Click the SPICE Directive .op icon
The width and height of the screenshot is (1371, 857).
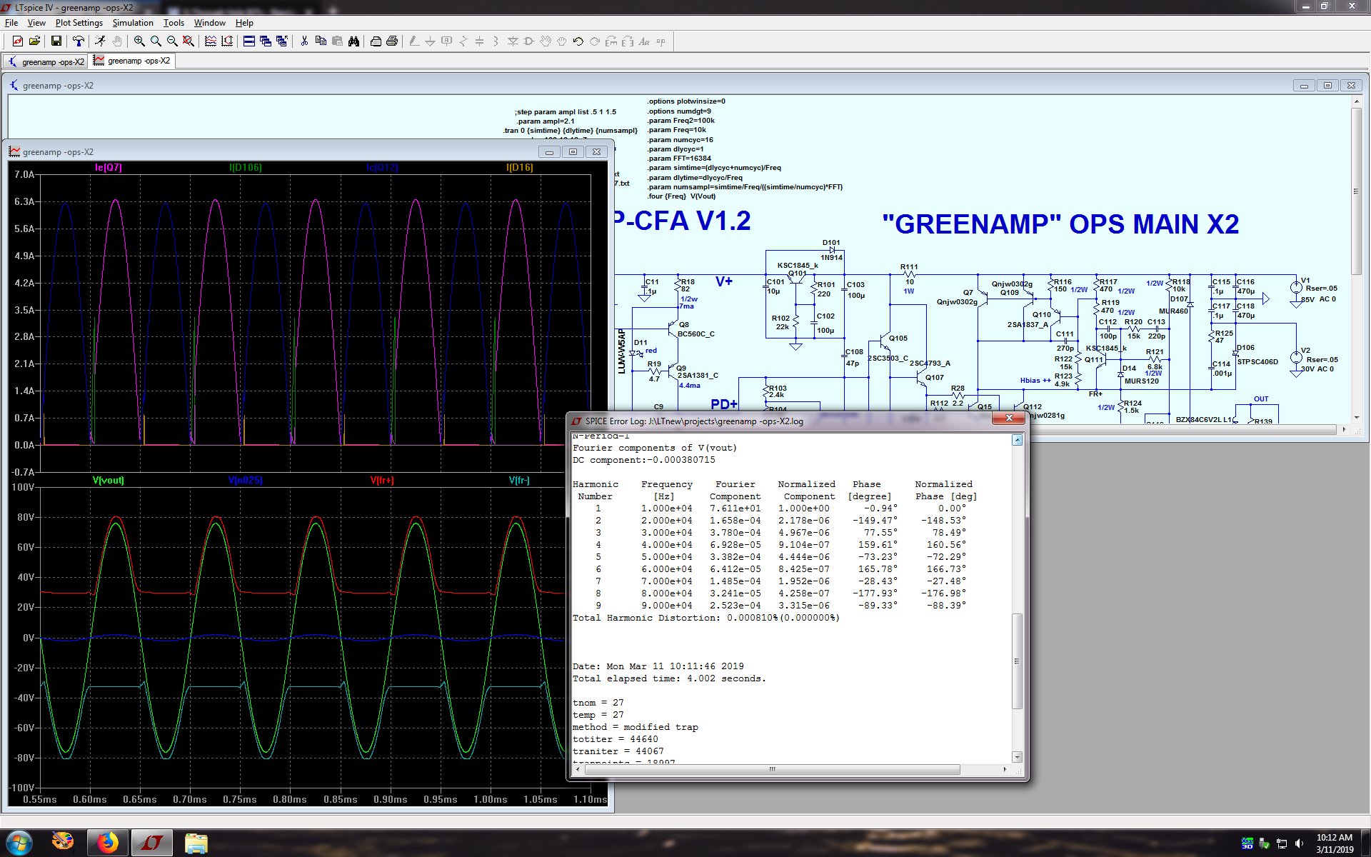point(661,41)
